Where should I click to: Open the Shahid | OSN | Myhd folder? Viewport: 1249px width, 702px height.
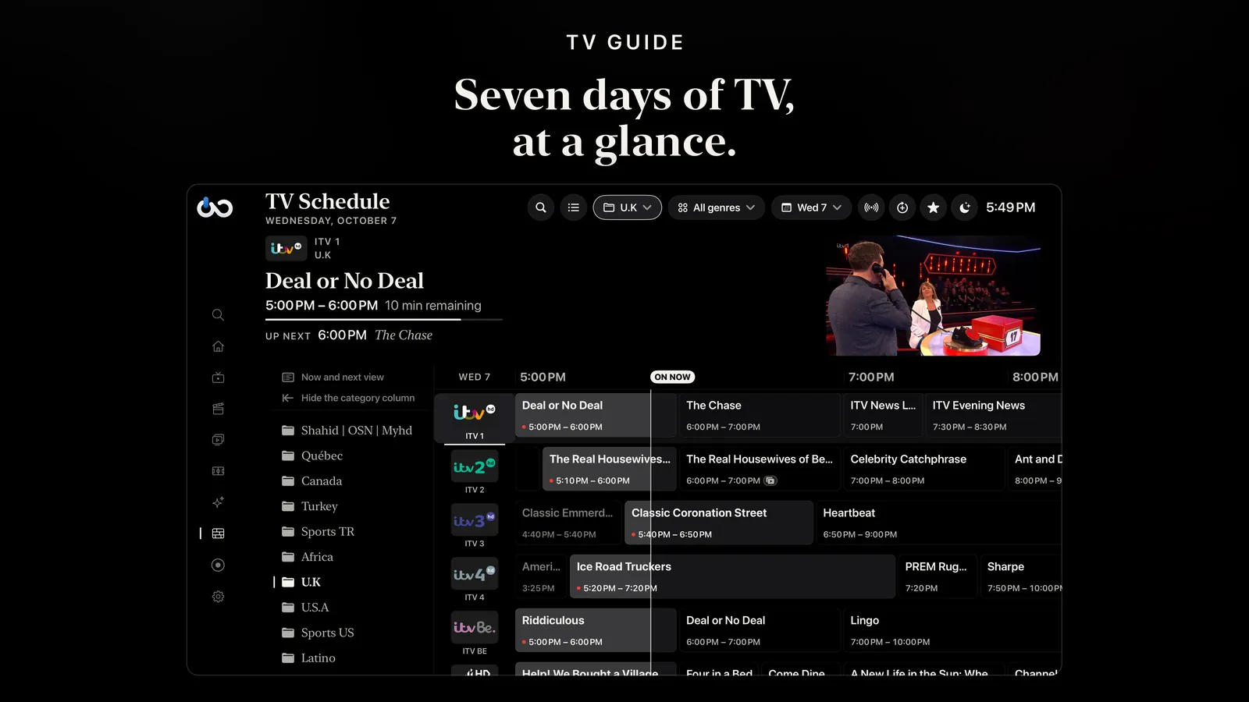click(347, 431)
